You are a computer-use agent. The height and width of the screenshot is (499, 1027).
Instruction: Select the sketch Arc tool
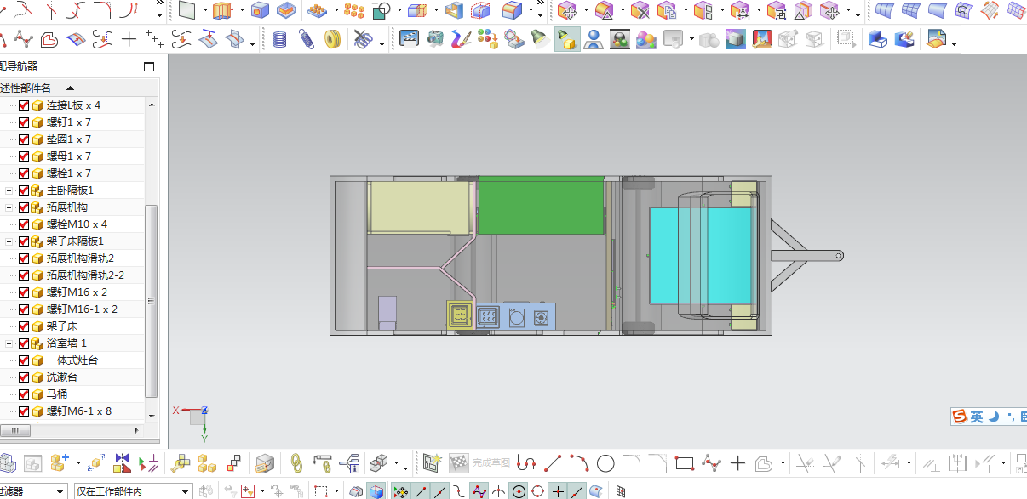pyautogui.click(x=580, y=463)
